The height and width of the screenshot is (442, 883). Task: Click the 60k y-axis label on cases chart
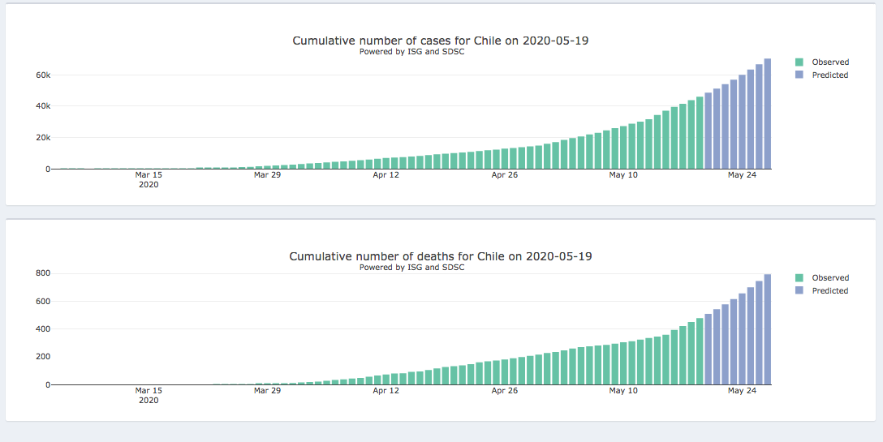pos(42,75)
